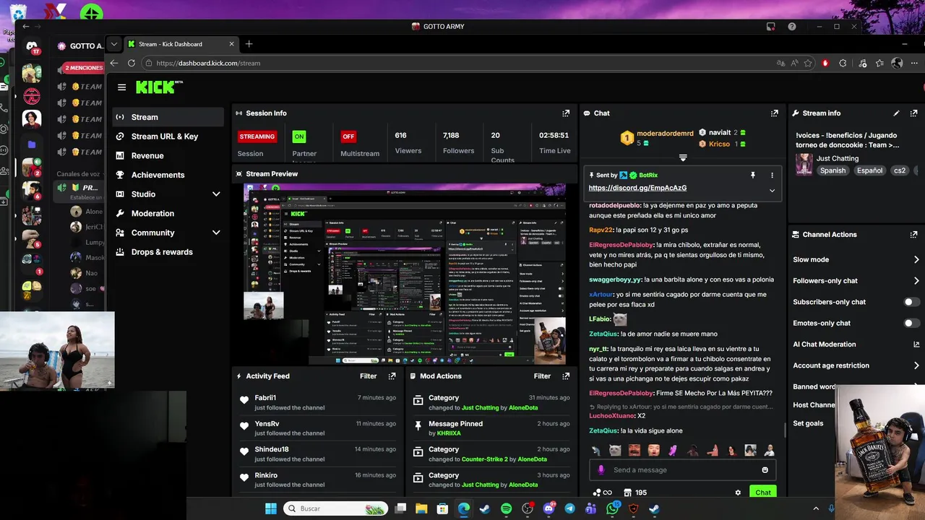Open the browser tab list dropdown
This screenshot has height=520, width=925.
click(x=114, y=44)
